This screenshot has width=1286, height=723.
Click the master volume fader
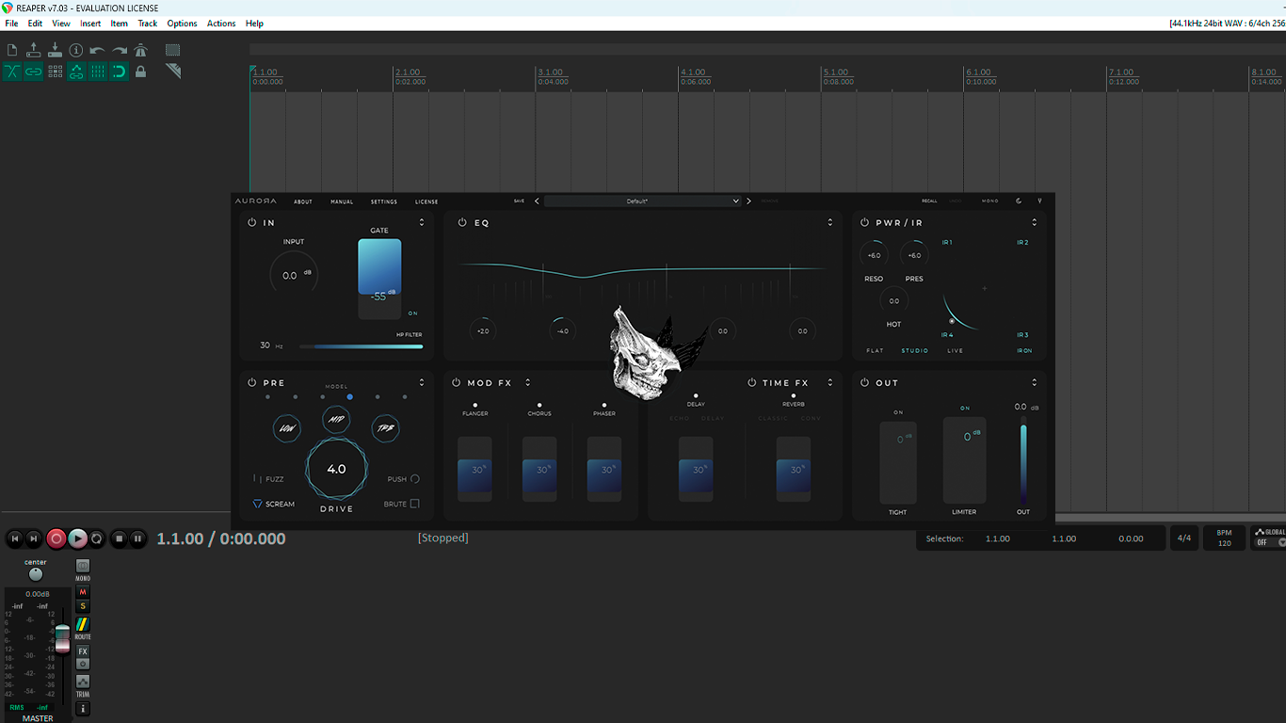click(62, 636)
